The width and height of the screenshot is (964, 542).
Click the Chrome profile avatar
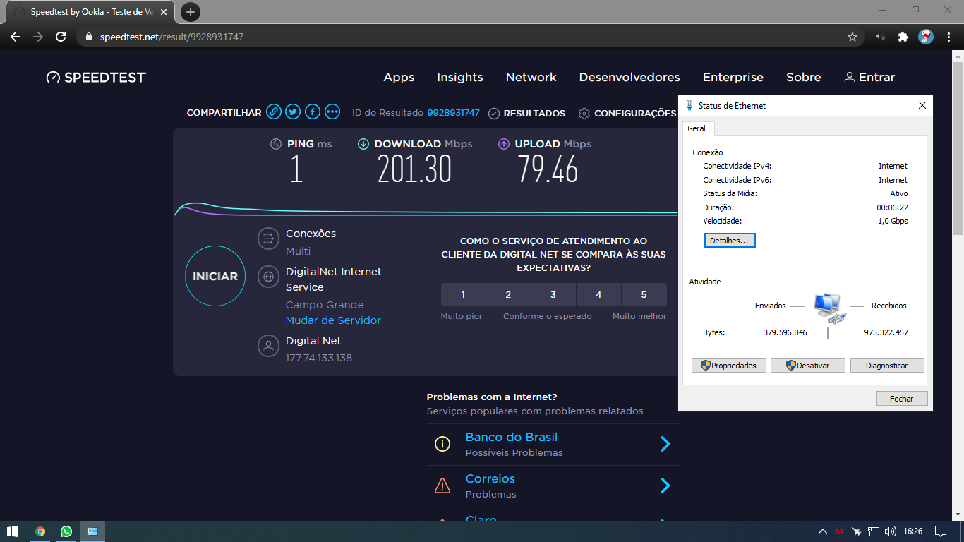tap(926, 37)
